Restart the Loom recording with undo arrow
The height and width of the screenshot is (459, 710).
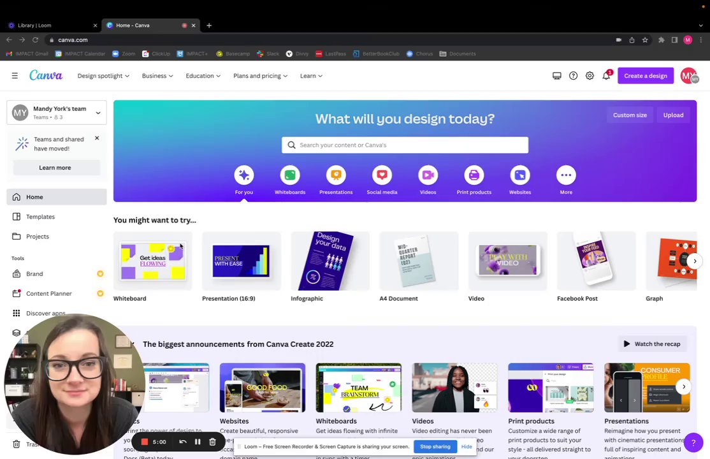tap(183, 442)
